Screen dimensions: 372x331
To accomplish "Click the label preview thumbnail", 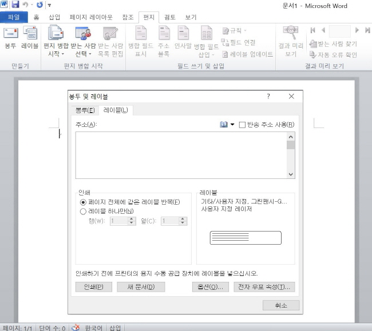I will pos(246,238).
